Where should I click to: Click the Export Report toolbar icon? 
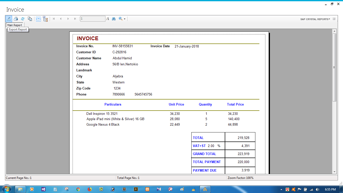click(9, 19)
